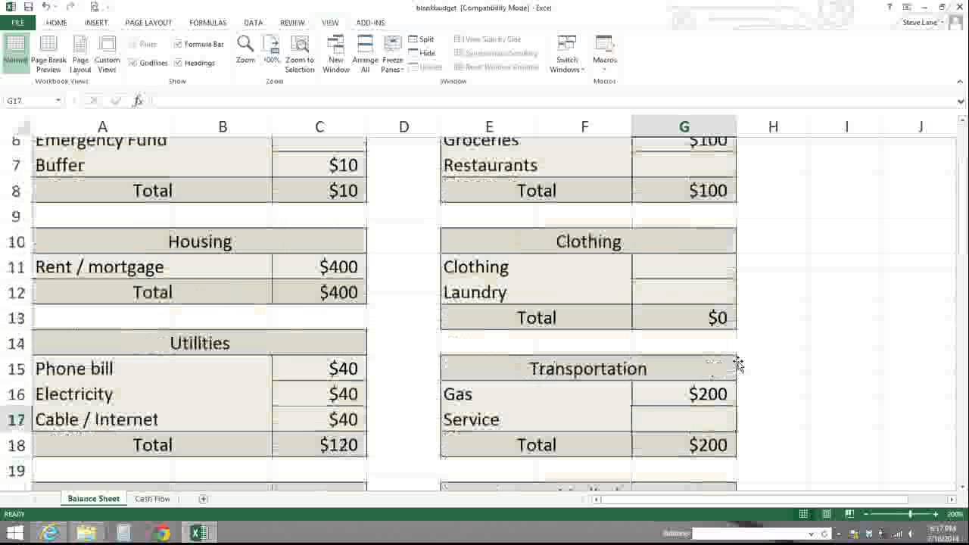Screen dimensions: 969x545
Task: Switch to the FORMULAS tab
Action: tap(207, 23)
